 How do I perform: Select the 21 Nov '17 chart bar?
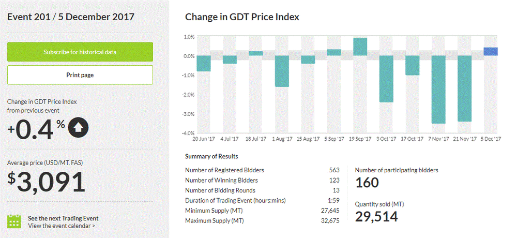(x=464, y=88)
